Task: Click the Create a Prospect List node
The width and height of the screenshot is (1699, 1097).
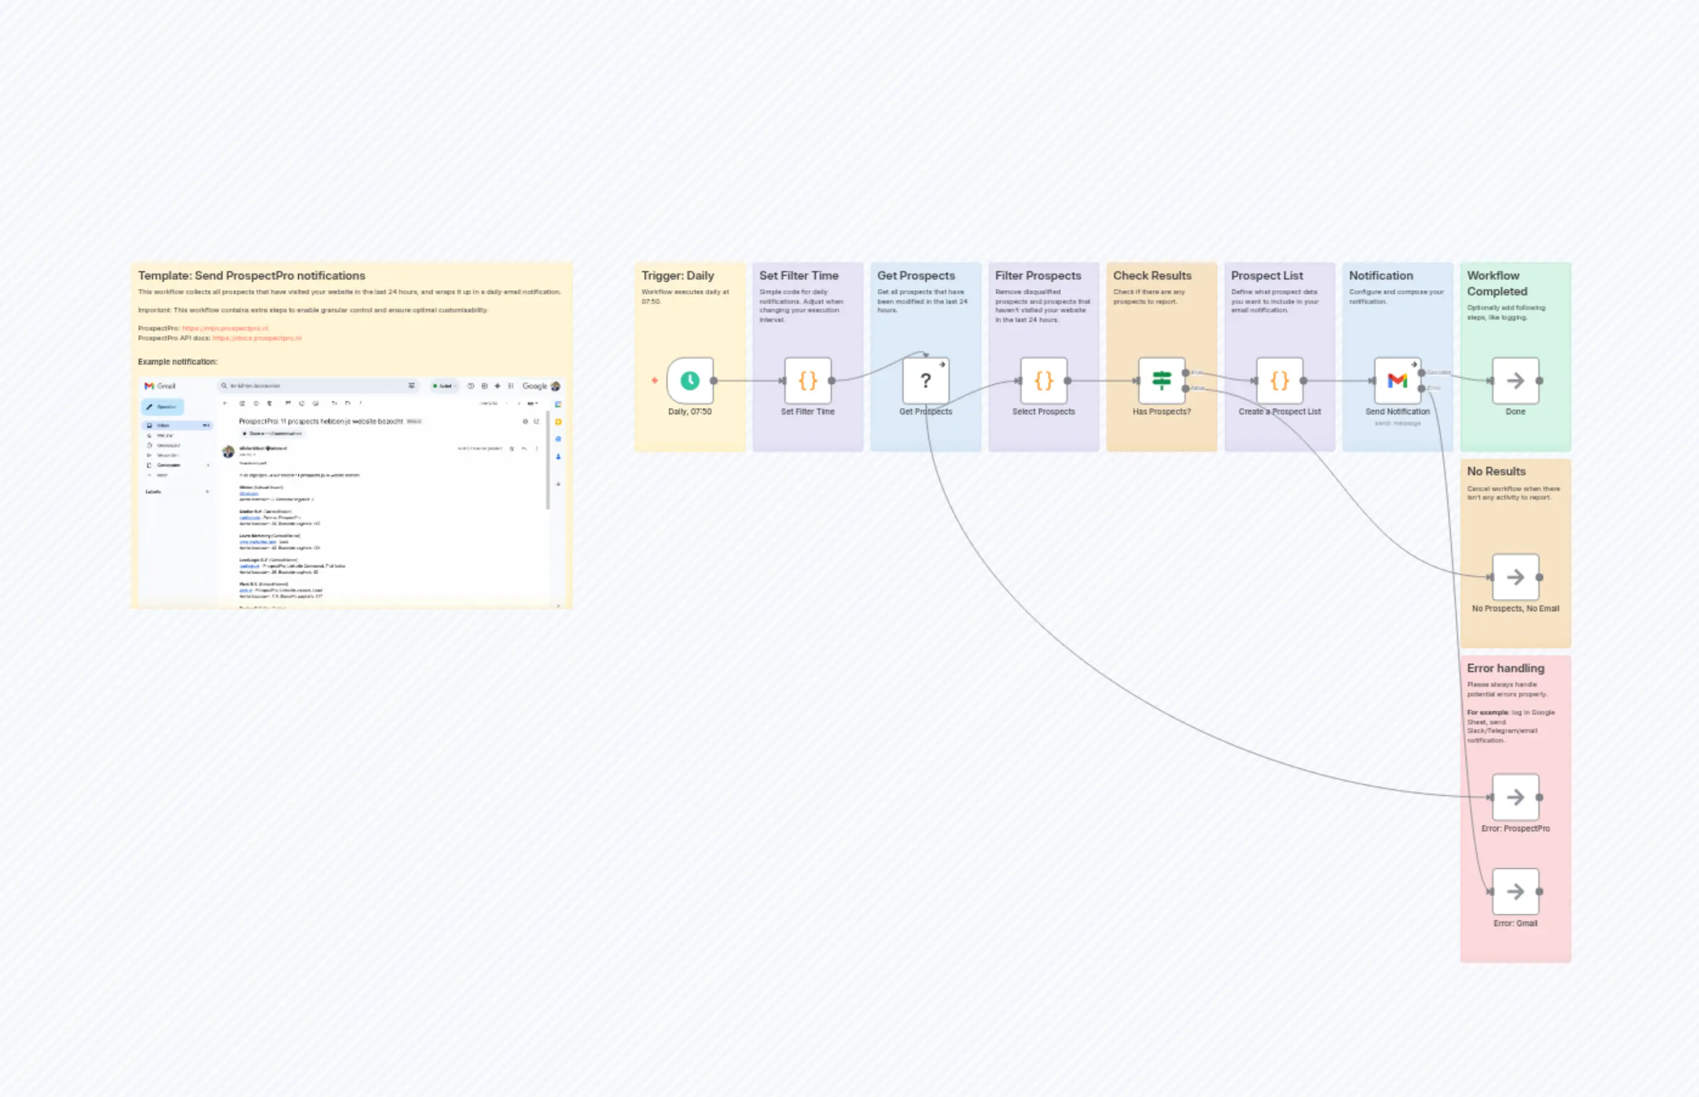Action: 1279,381
